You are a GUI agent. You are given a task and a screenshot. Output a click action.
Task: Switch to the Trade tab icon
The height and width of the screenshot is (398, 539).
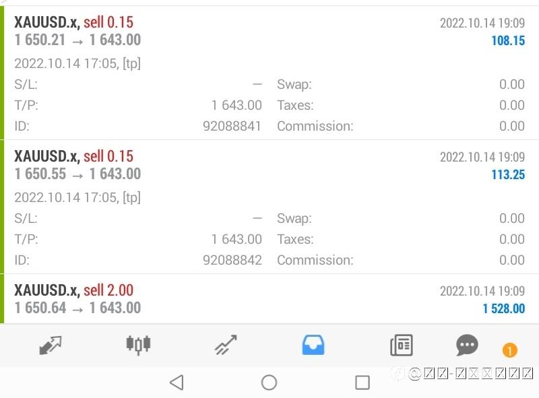tap(226, 345)
